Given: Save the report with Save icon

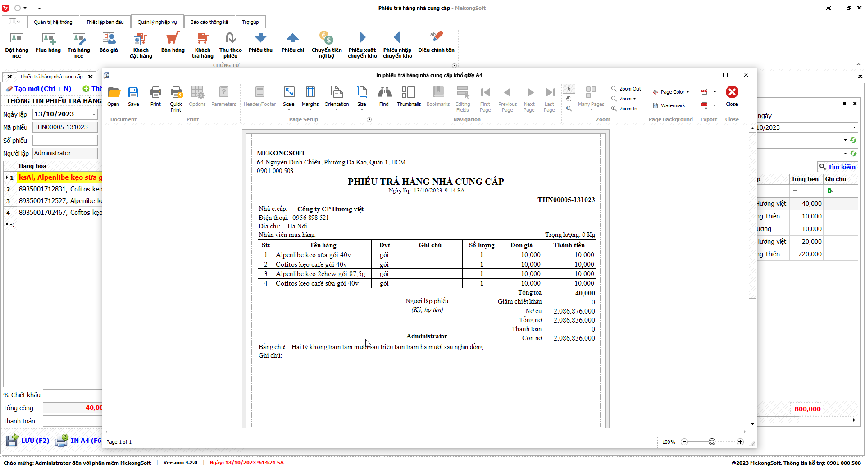Looking at the screenshot, I should (x=133, y=97).
